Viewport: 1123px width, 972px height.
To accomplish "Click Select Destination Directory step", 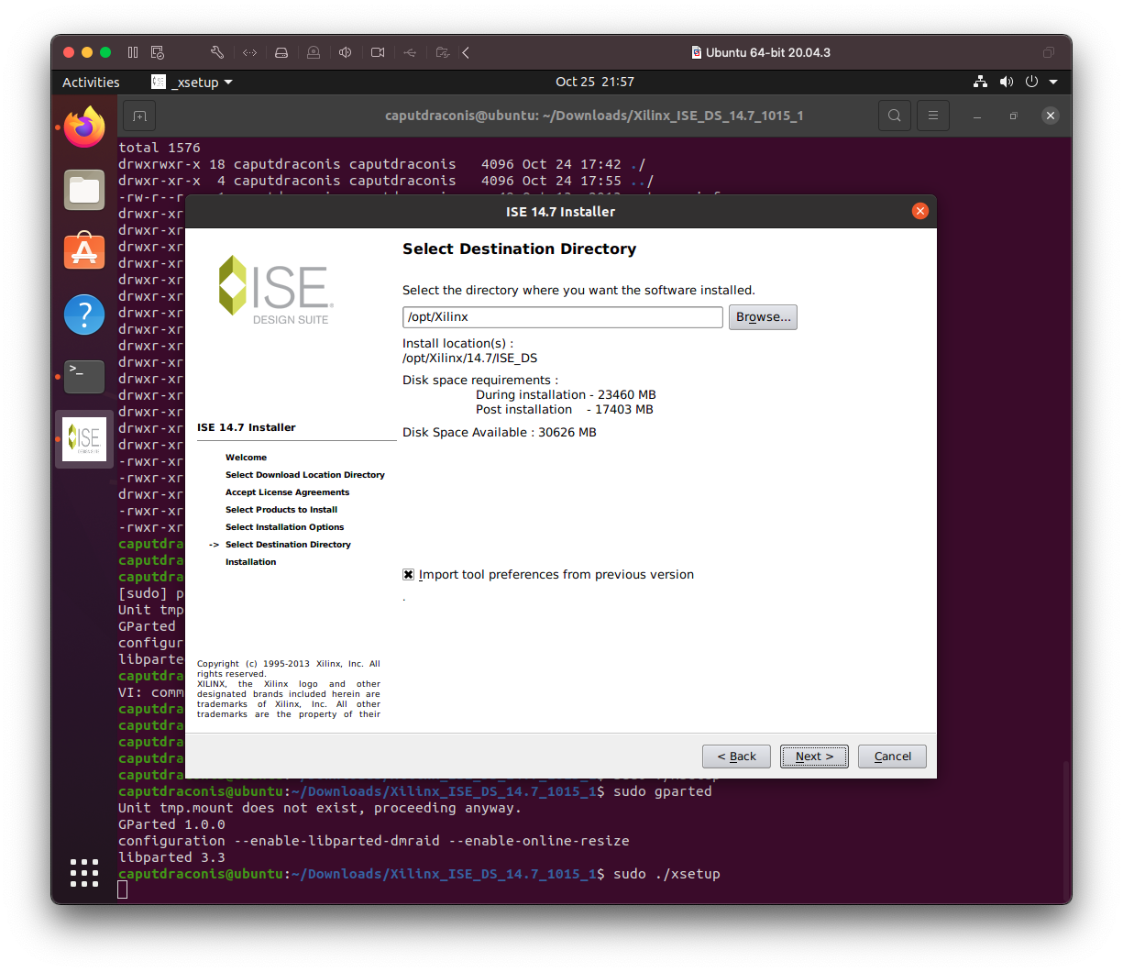I will (288, 545).
